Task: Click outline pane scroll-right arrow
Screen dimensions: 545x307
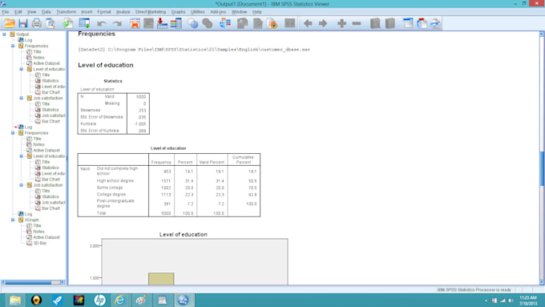Action: (63, 282)
